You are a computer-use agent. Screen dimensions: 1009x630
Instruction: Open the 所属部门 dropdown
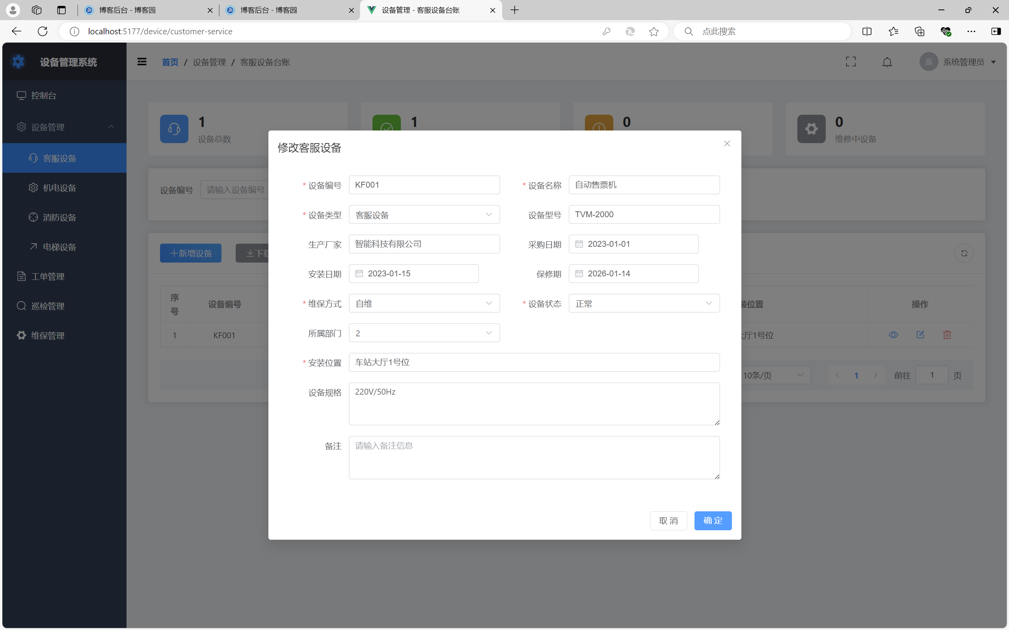(424, 333)
